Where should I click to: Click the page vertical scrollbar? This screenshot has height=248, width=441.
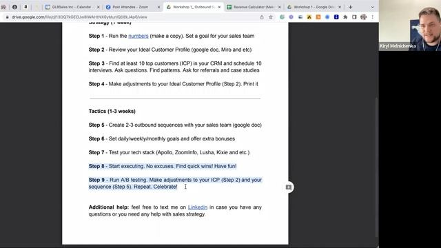click(377, 167)
